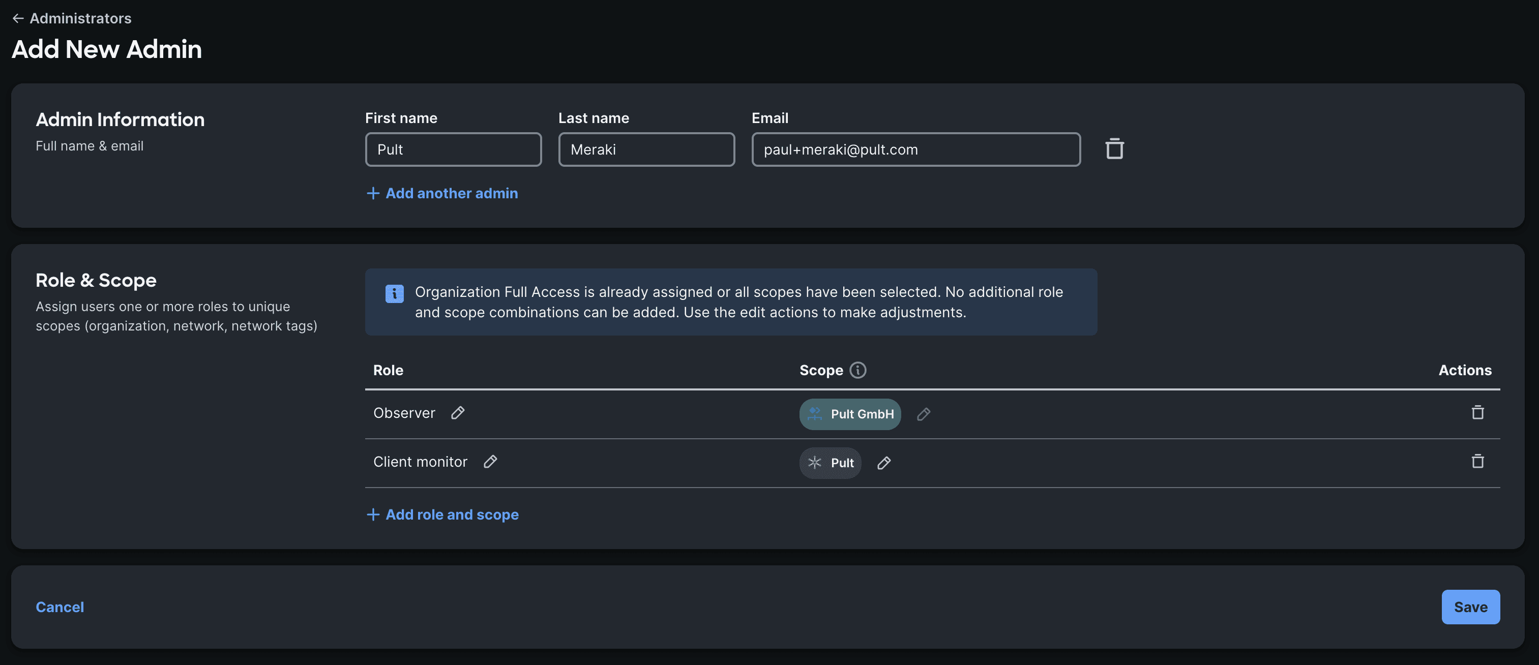Click the plus icon of Add role and scope
1539x665 pixels.
373,515
